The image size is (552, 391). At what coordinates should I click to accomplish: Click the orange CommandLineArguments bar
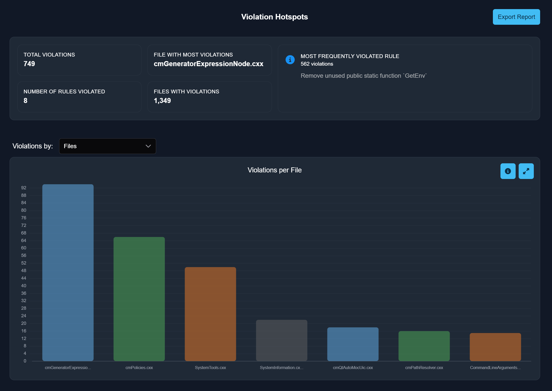point(495,347)
